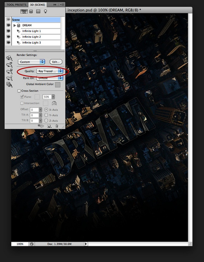Select the Infinite Light 1 label

coord(32,31)
